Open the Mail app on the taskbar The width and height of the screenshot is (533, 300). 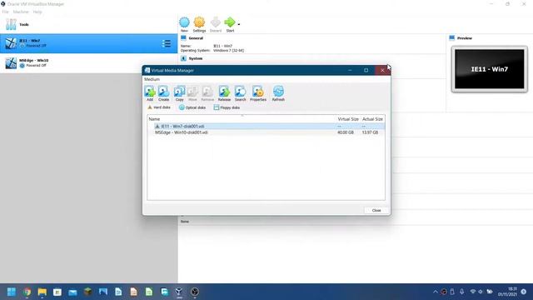[x=72, y=292]
